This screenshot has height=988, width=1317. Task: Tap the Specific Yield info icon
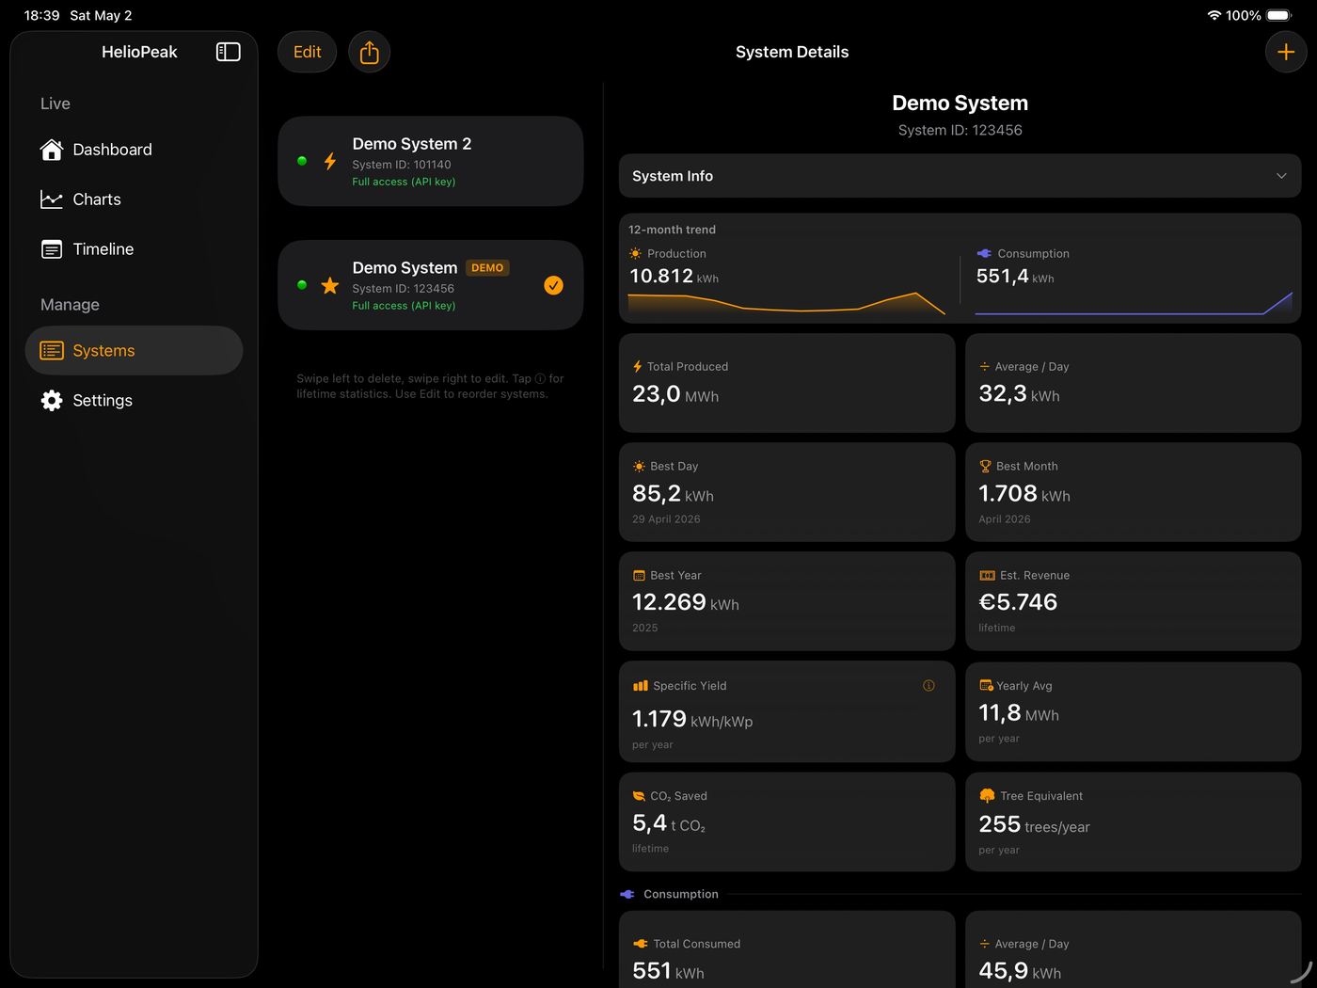(928, 686)
